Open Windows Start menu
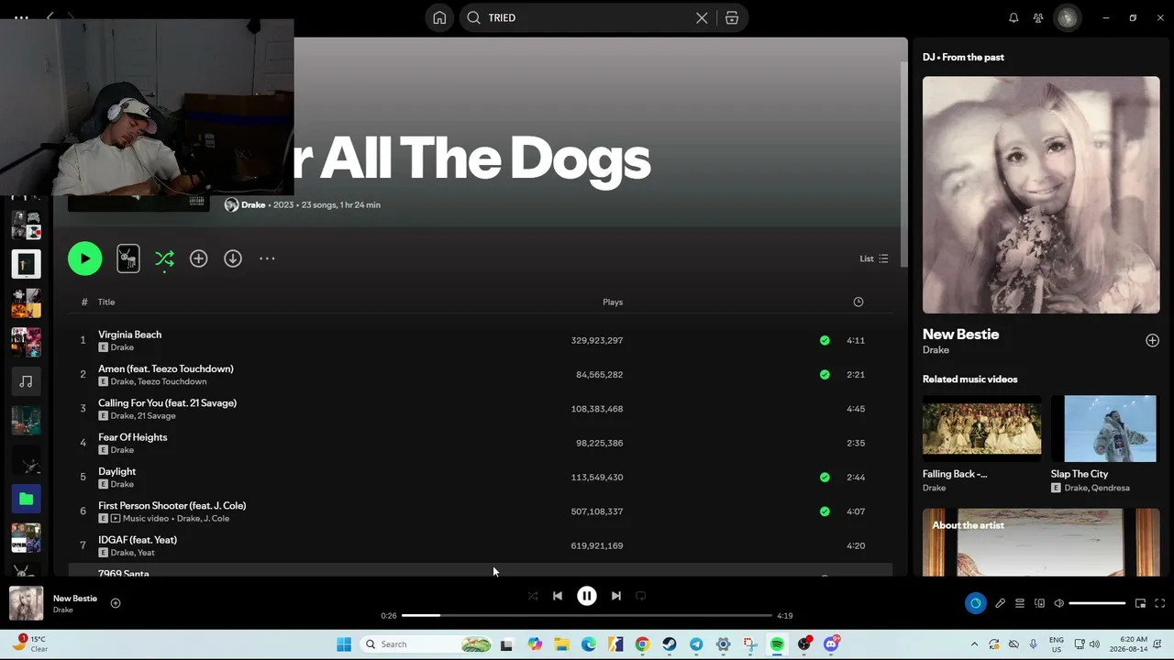 point(344,644)
